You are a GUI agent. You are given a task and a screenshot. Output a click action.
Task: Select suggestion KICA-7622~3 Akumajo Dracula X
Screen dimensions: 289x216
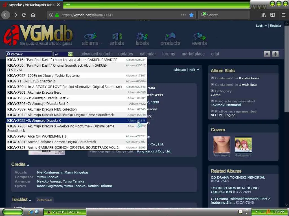[x=76, y=120]
